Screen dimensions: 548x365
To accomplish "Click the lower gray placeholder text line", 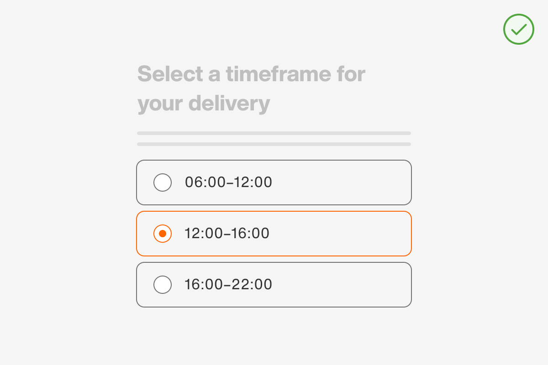I will pyautogui.click(x=274, y=144).
